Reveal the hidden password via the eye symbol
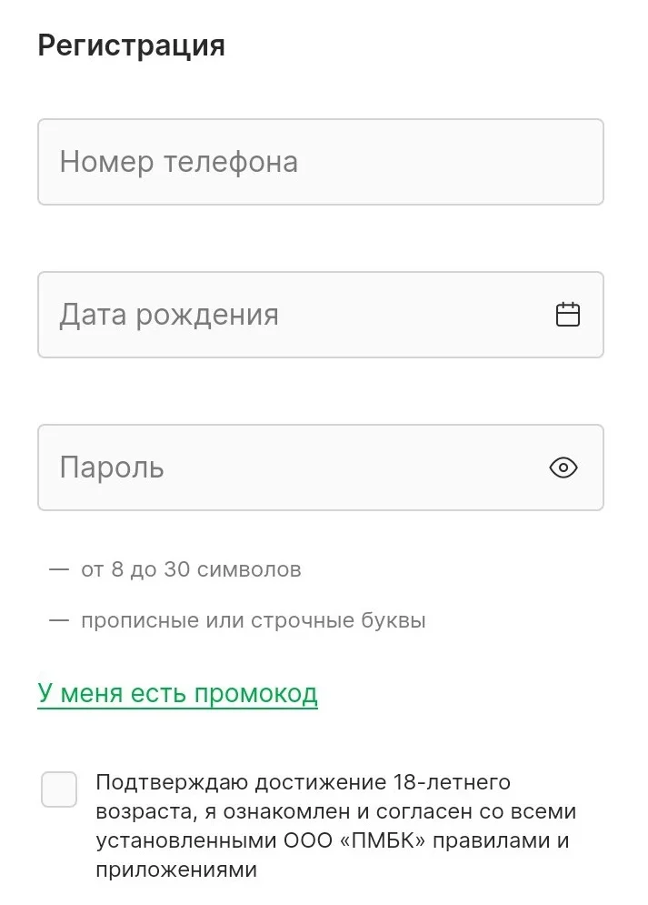Viewport: 648px width, 905px height. 563,468
